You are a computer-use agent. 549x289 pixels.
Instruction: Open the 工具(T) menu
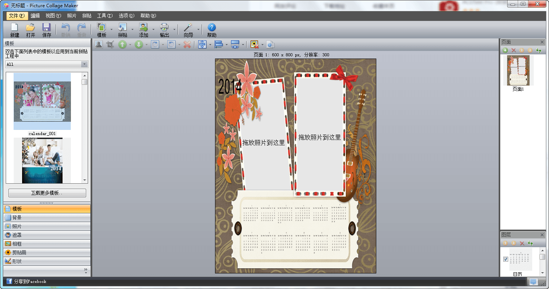[x=105, y=16]
